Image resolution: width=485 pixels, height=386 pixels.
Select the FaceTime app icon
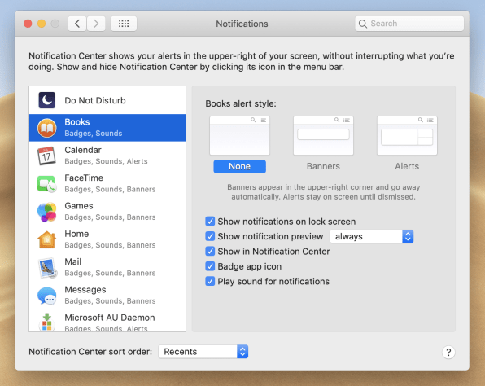click(x=46, y=183)
